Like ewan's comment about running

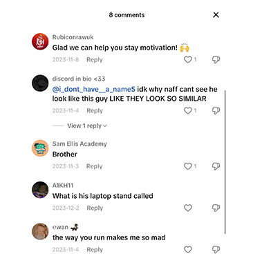tap(188, 250)
